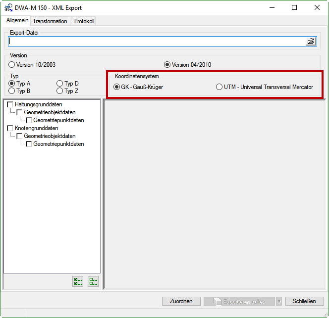Screen dimensions: 329x318
Task: Click the Schließen button
Action: (x=304, y=301)
